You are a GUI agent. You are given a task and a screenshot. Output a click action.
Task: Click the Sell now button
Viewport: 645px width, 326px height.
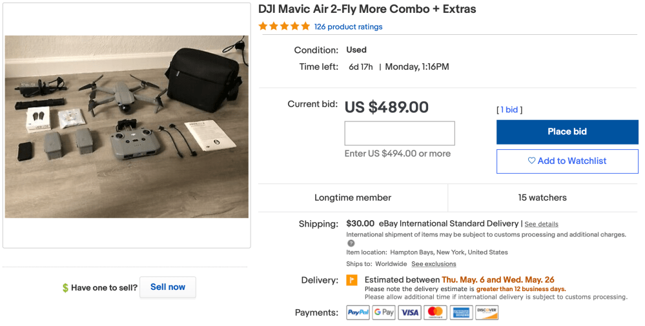168,287
